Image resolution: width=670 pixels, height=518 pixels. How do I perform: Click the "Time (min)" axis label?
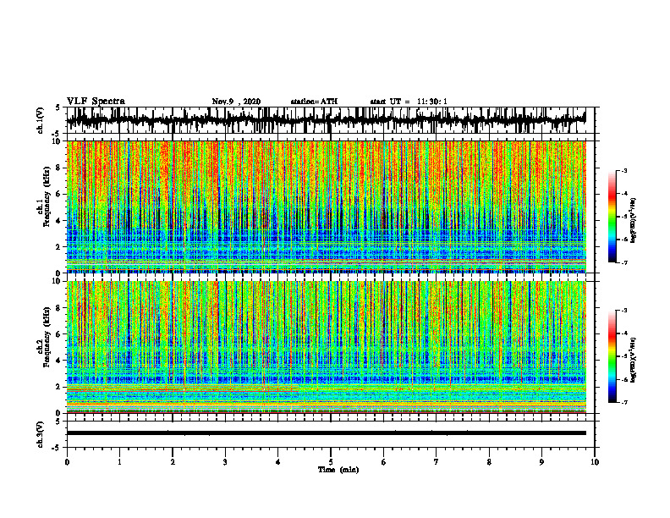[338, 470]
